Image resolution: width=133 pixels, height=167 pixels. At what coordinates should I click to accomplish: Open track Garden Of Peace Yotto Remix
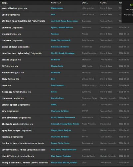tap(23, 143)
